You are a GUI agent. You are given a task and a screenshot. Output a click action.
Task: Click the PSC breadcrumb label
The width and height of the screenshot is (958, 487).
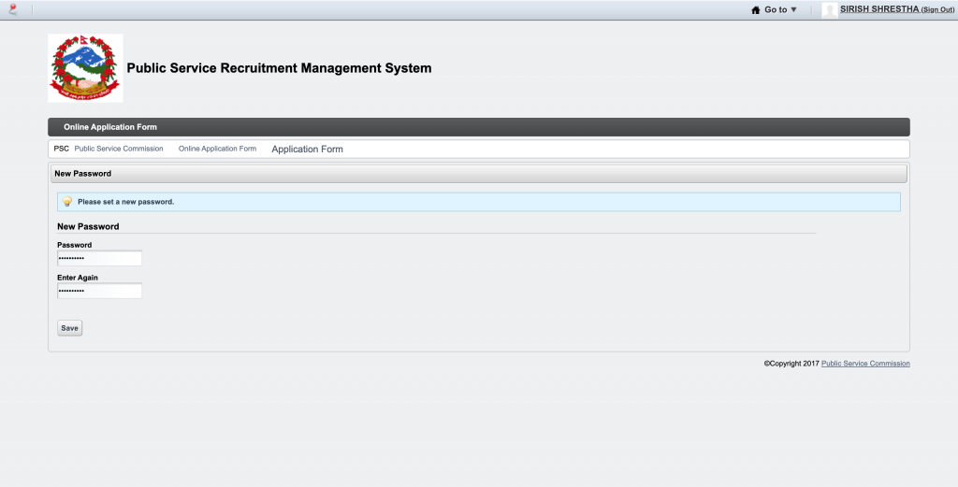pos(61,149)
